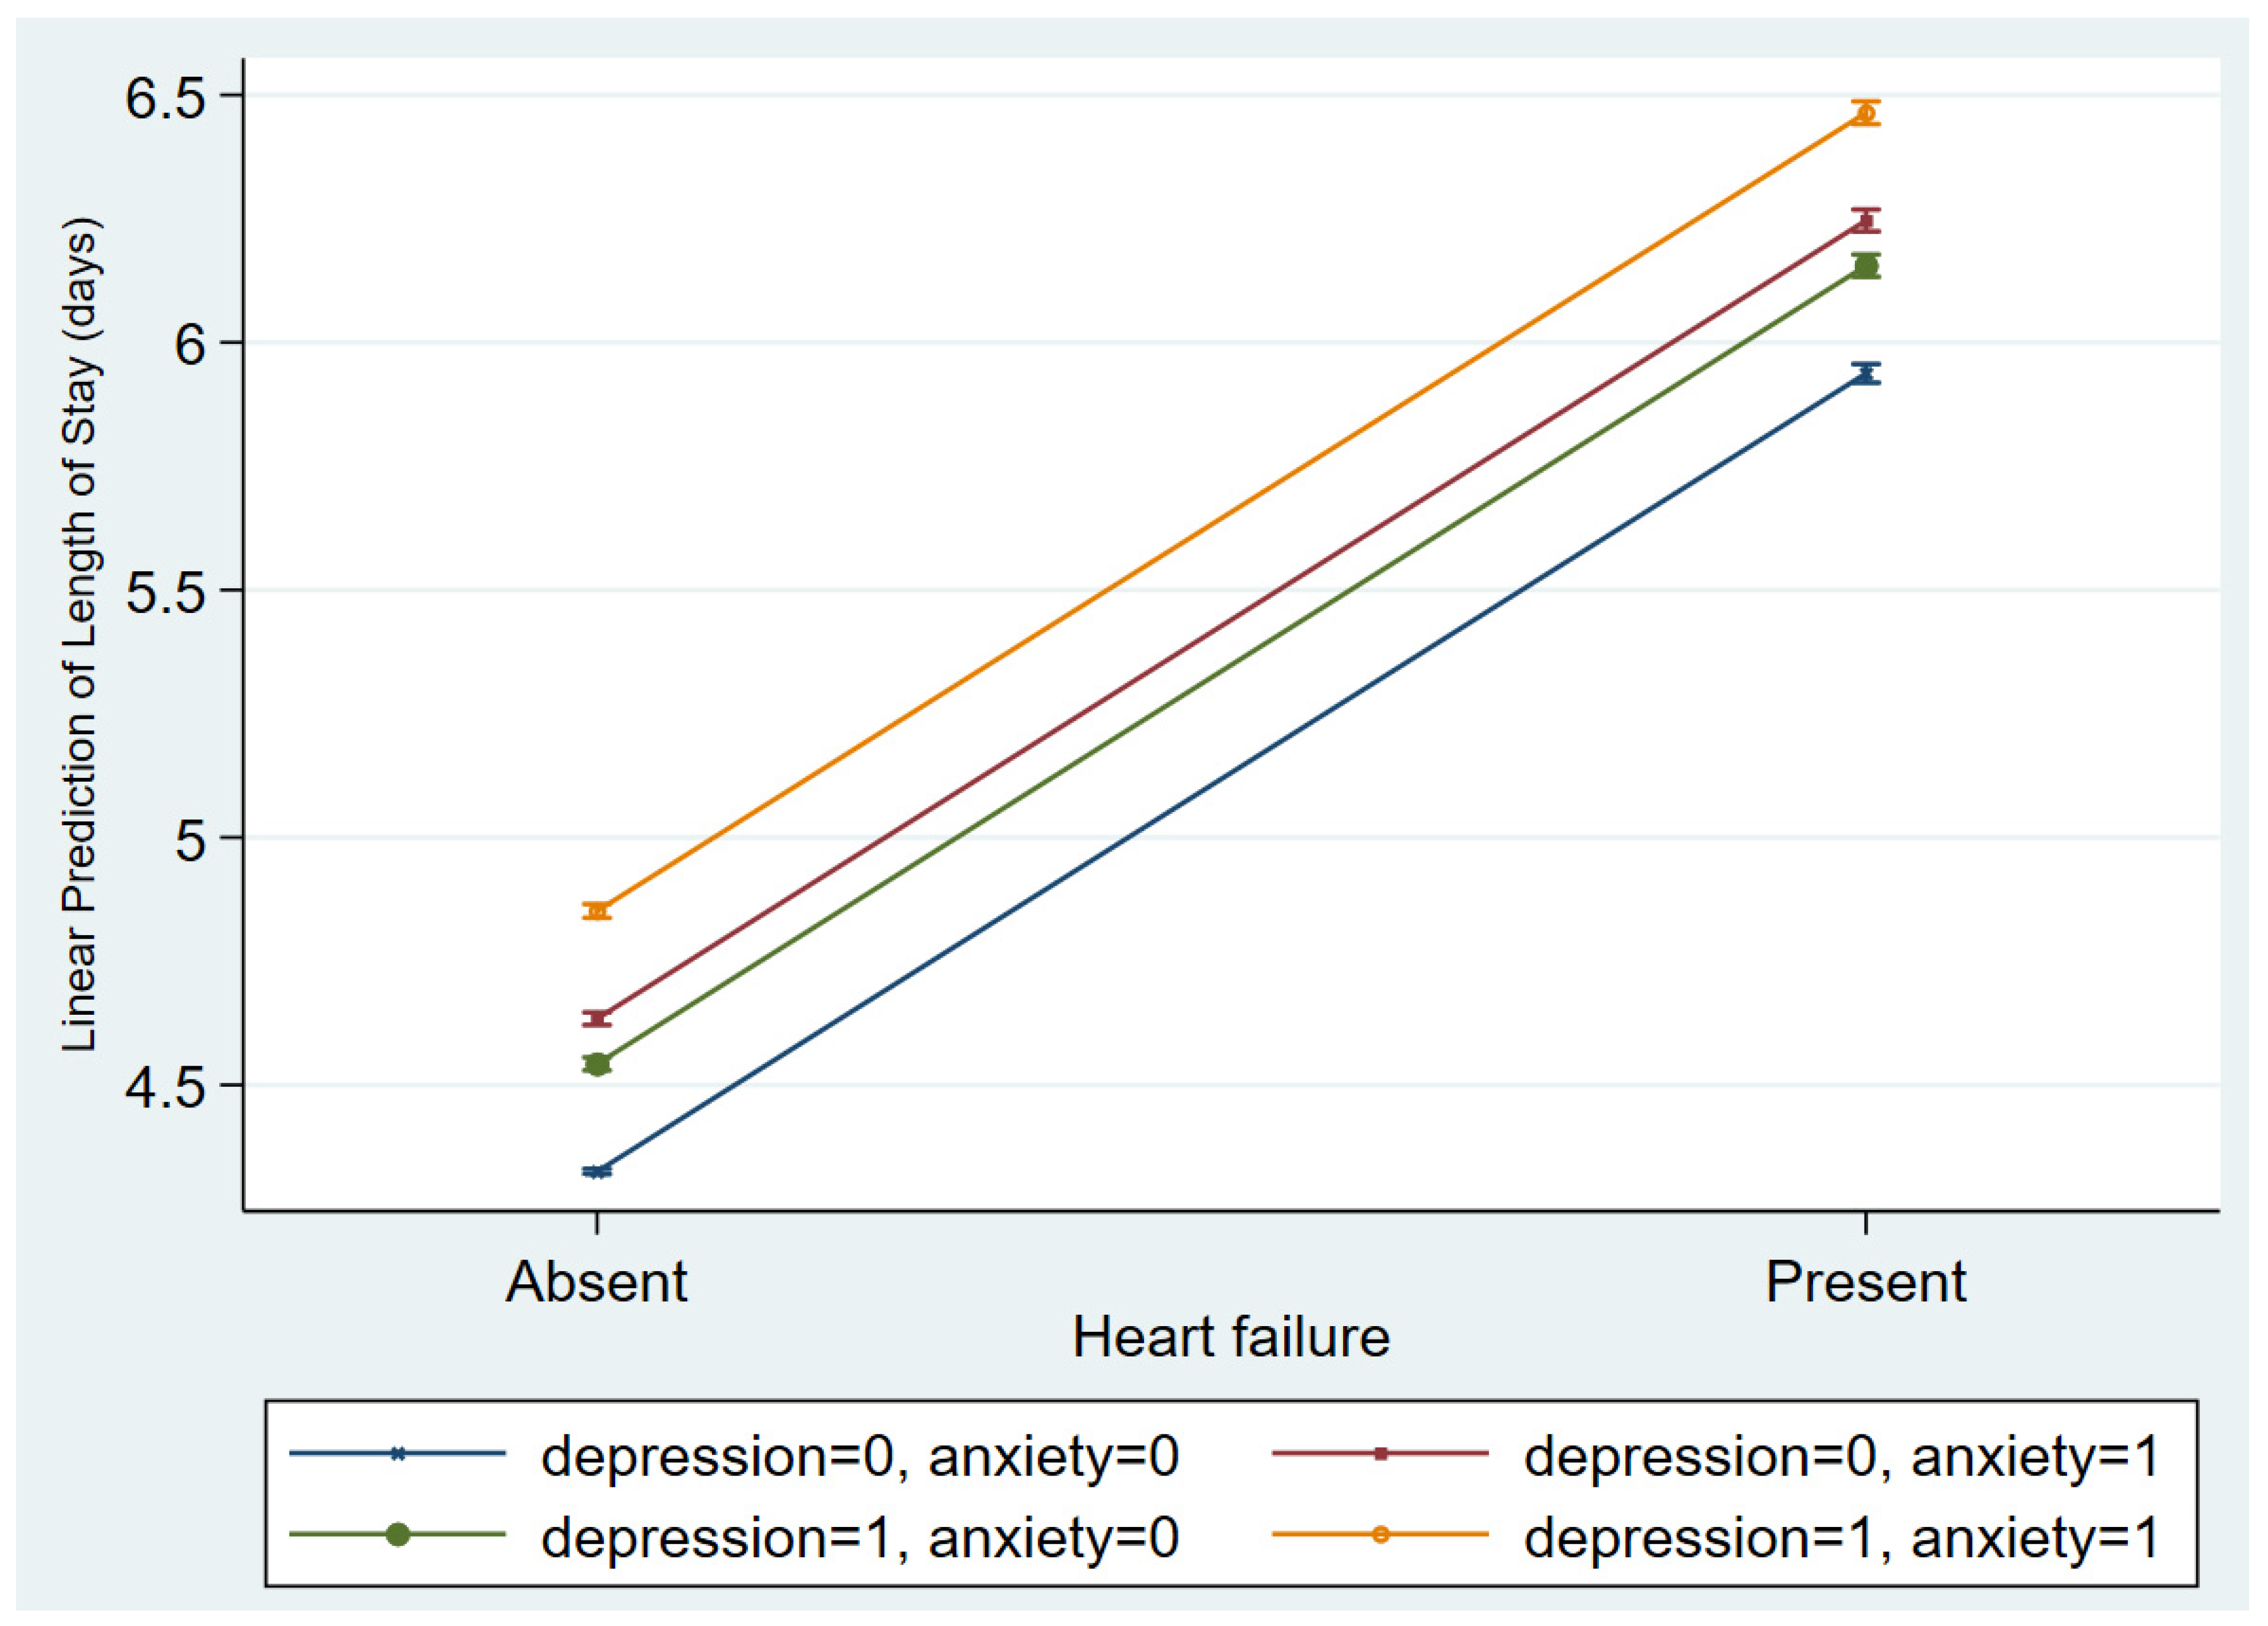The width and height of the screenshot is (2268, 1626).
Task: Click the red legend line for depression=0, anxiety=1
Action: click(1380, 1454)
